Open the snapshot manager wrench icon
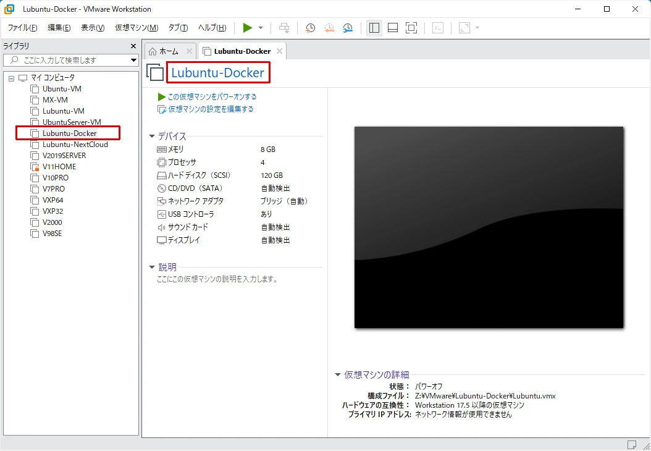 click(348, 28)
